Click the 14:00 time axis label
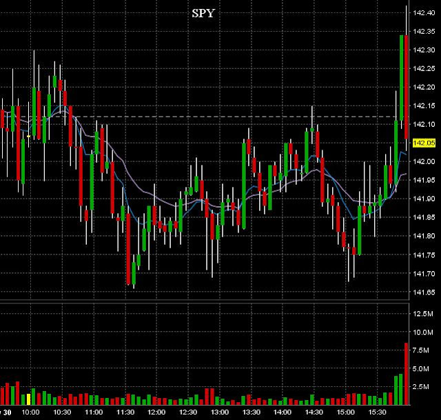Viewport: 441px width, 420px height. (283, 412)
